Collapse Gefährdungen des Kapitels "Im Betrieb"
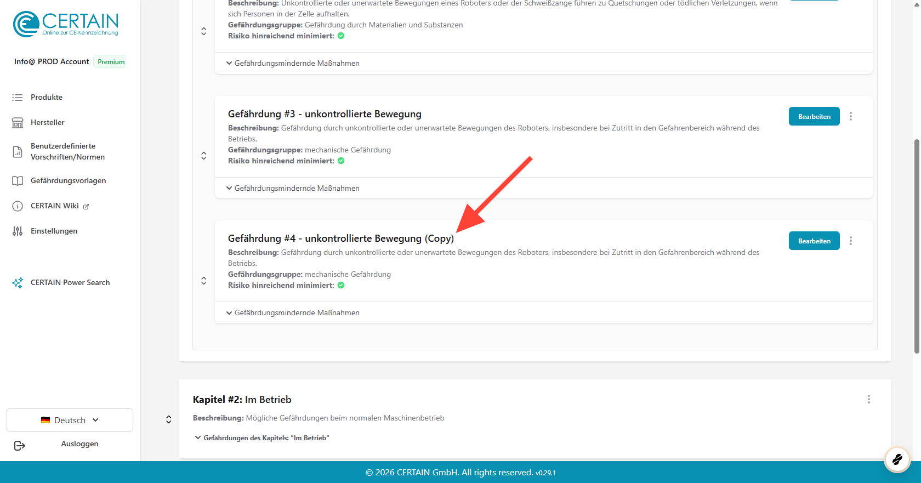Viewport: 921px width, 483px height. click(x=262, y=438)
